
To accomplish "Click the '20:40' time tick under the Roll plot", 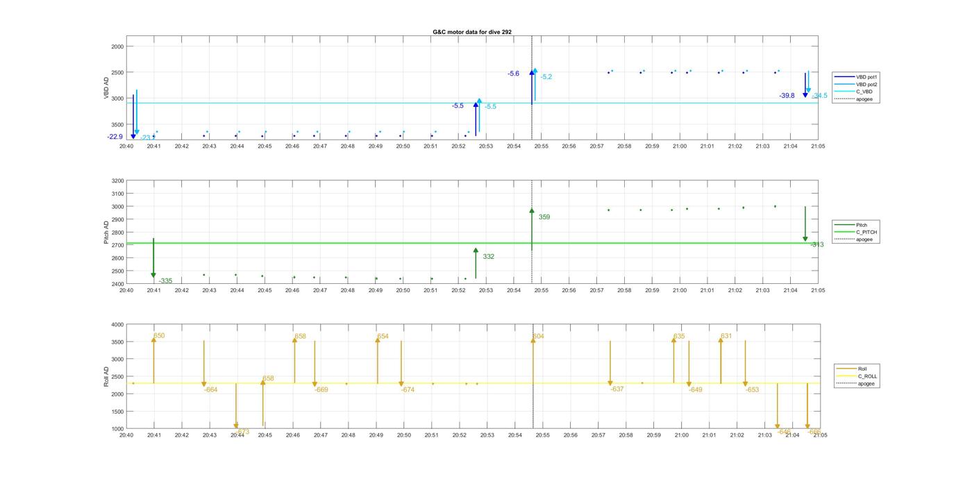I will (126, 435).
